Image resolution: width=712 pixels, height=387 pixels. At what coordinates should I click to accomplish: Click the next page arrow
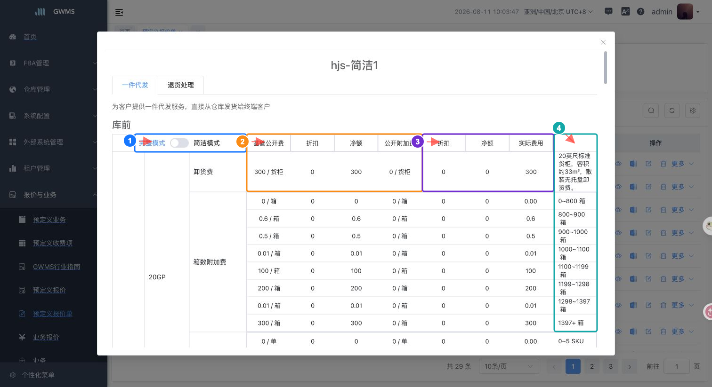[x=630, y=366]
